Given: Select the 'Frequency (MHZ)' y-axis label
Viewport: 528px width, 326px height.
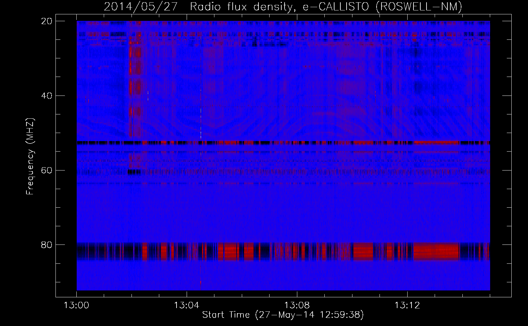Looking at the screenshot, I should 30,156.
